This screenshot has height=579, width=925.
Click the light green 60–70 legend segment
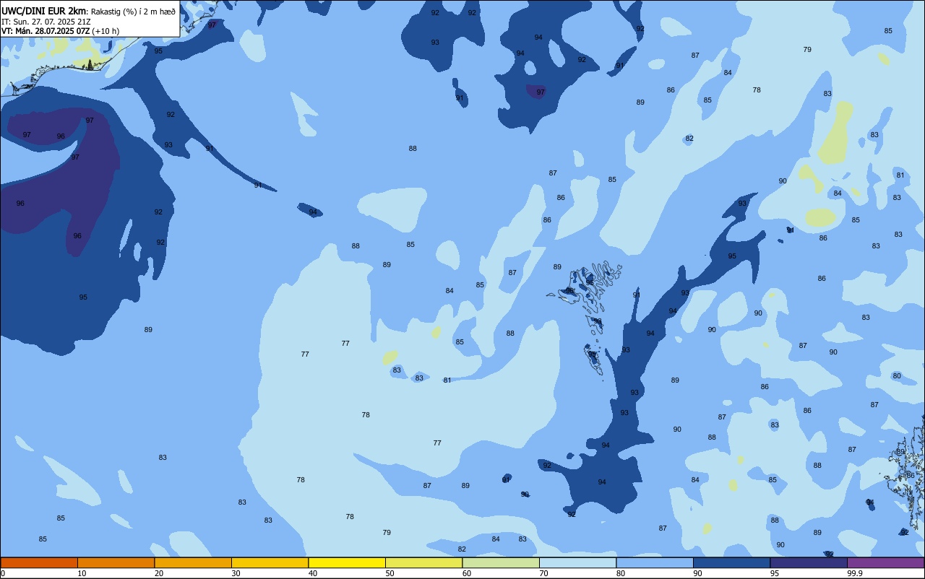point(501,562)
